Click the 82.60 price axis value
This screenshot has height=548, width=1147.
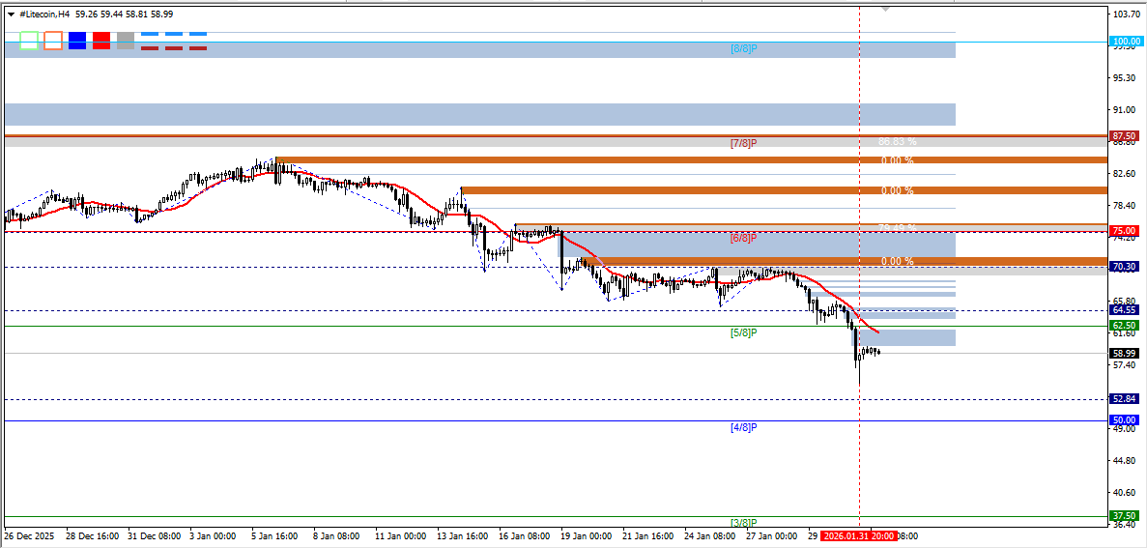tap(1125, 173)
